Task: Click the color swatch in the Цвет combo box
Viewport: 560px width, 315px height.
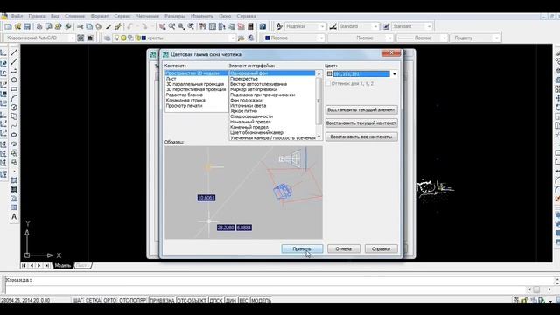Action: 329,73
